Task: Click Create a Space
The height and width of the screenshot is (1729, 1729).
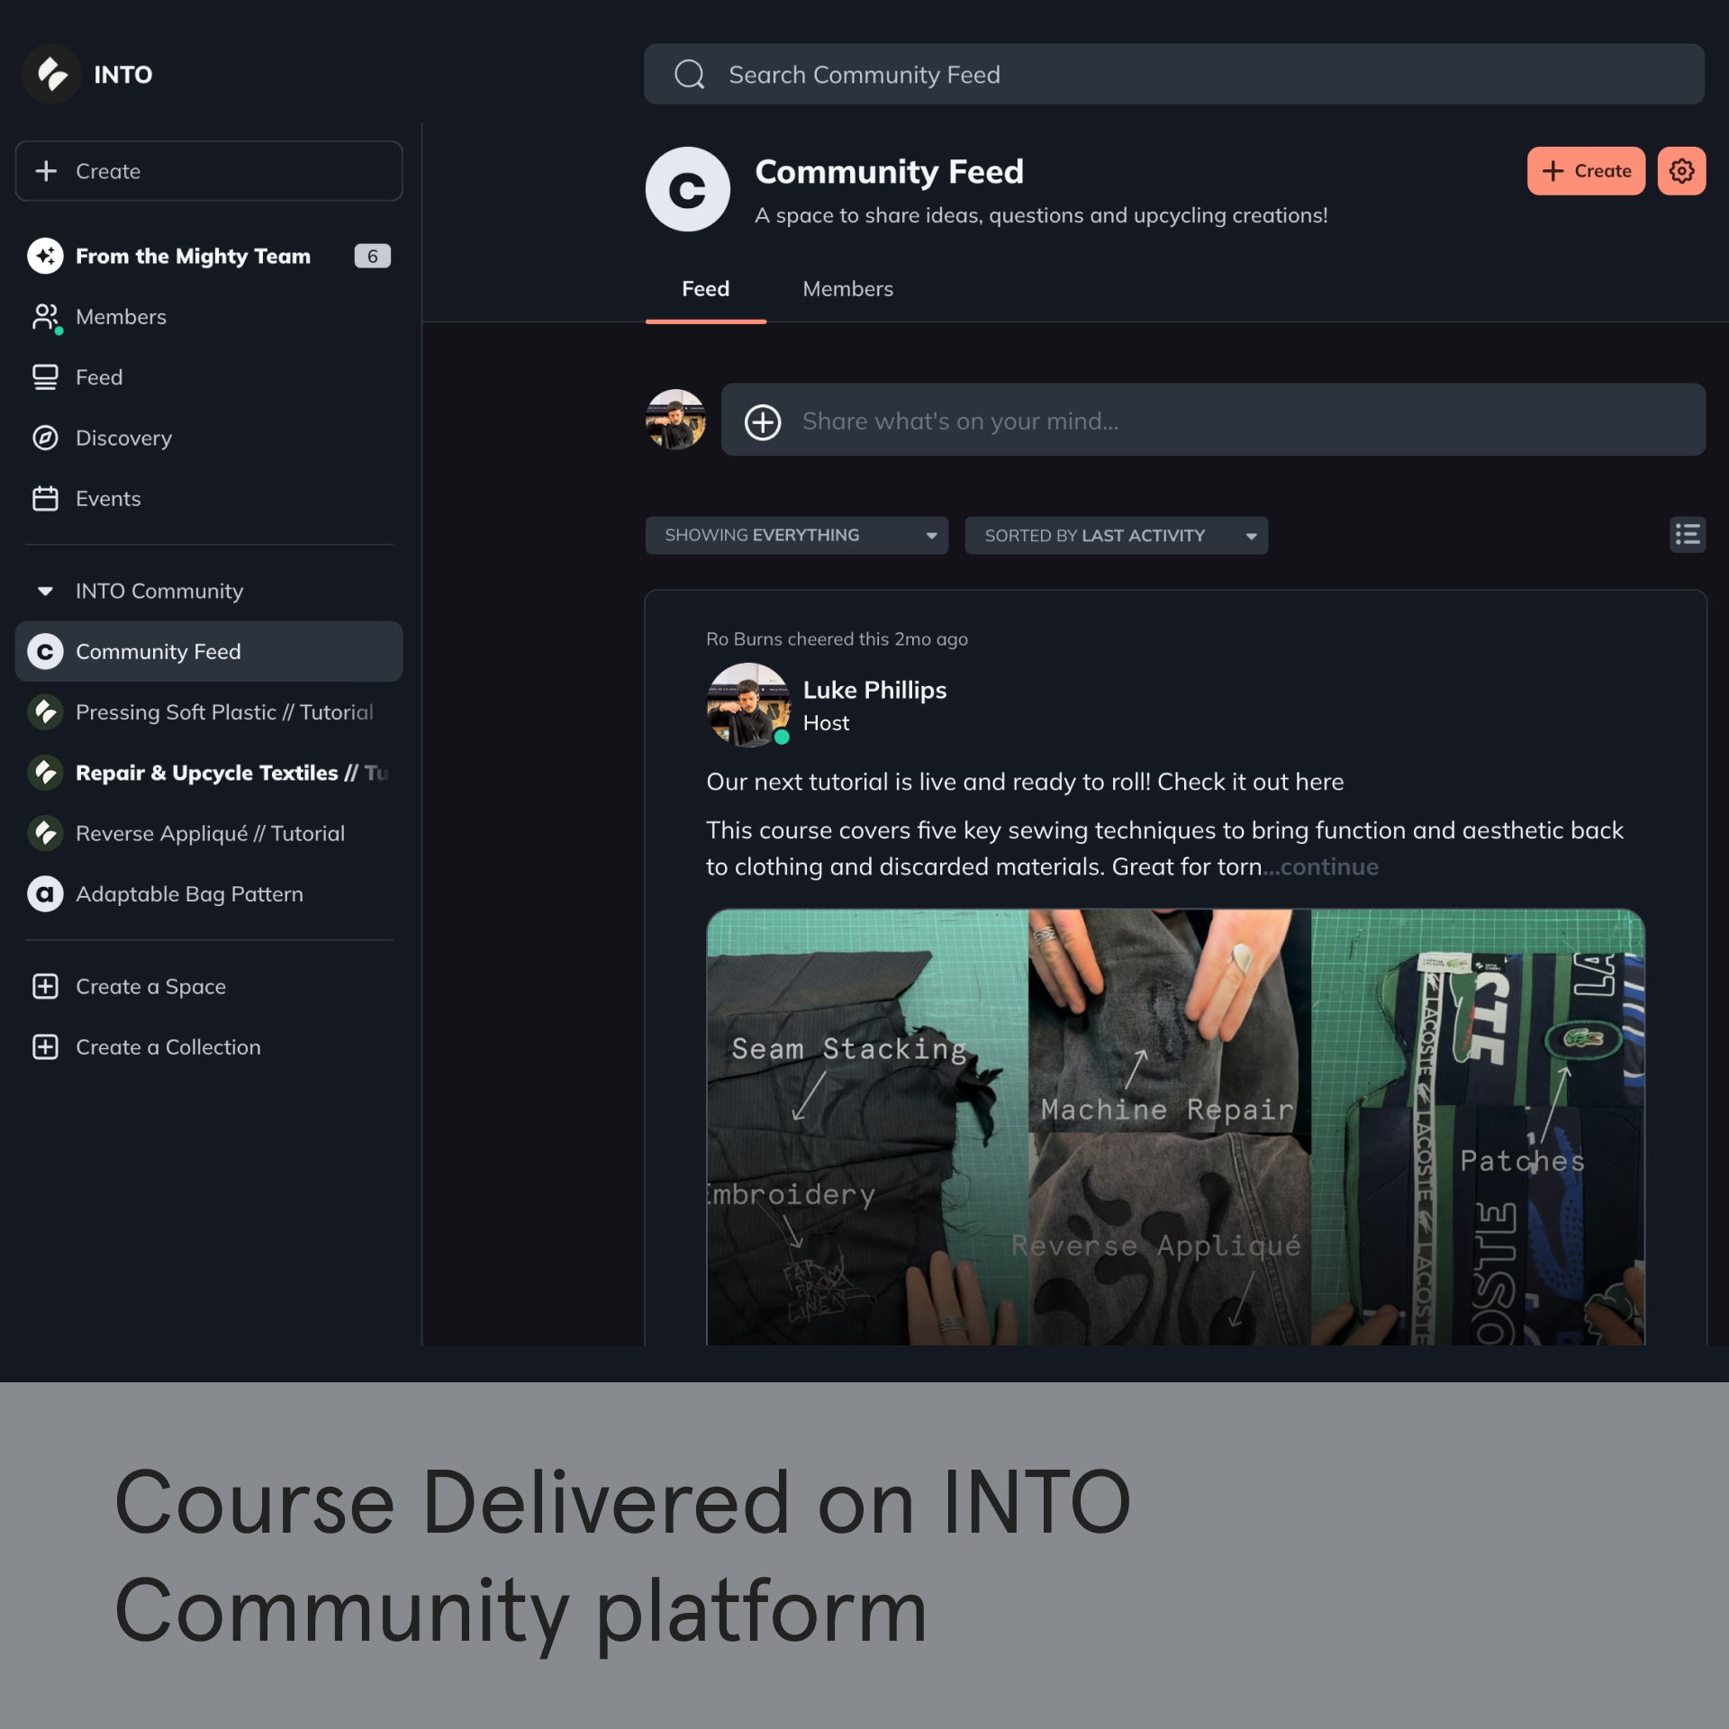Action: tap(149, 987)
